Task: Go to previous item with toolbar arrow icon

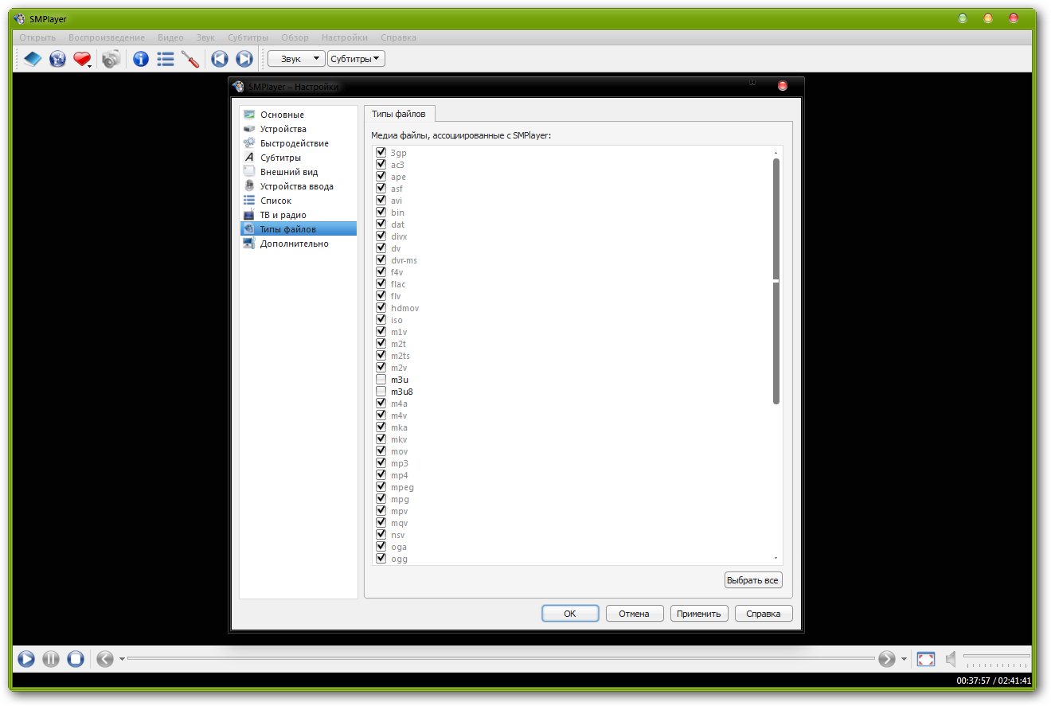Action: 220,59
